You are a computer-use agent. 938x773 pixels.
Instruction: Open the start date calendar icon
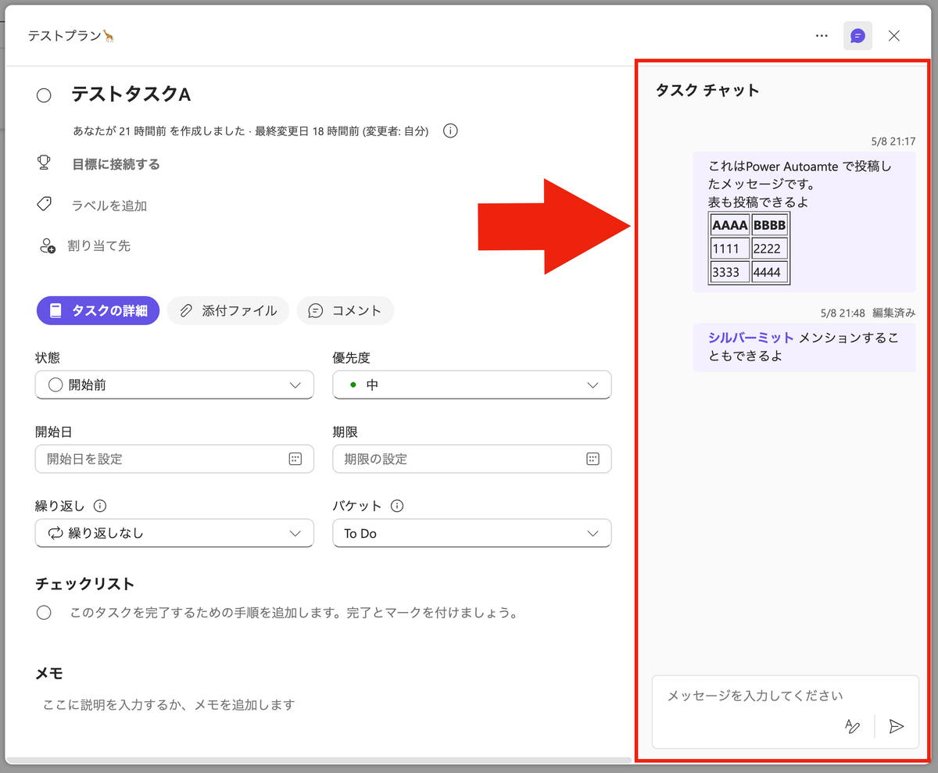[x=295, y=459]
